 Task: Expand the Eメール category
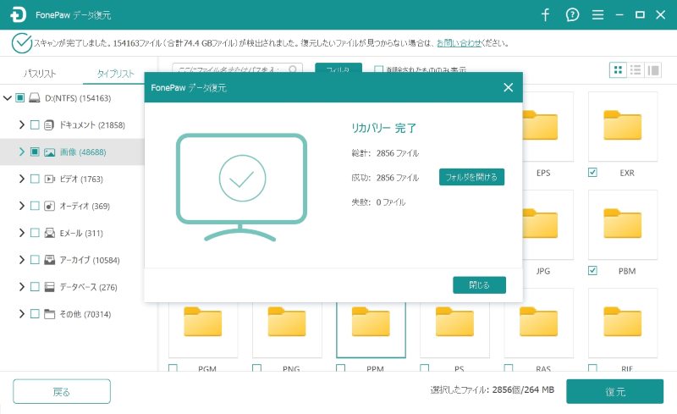22,233
